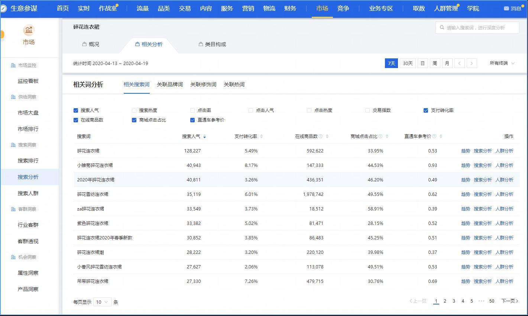
Task: Enable the 点击热度 checkbox
Action: pyautogui.click(x=309, y=110)
